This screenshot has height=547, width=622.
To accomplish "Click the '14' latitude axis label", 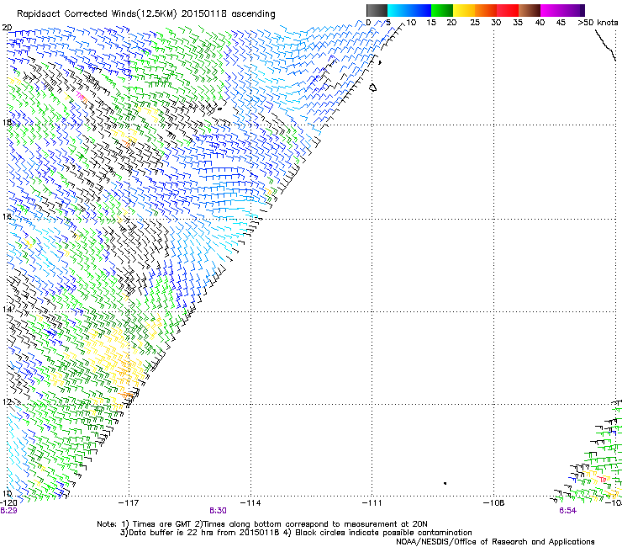I will 7,309.
